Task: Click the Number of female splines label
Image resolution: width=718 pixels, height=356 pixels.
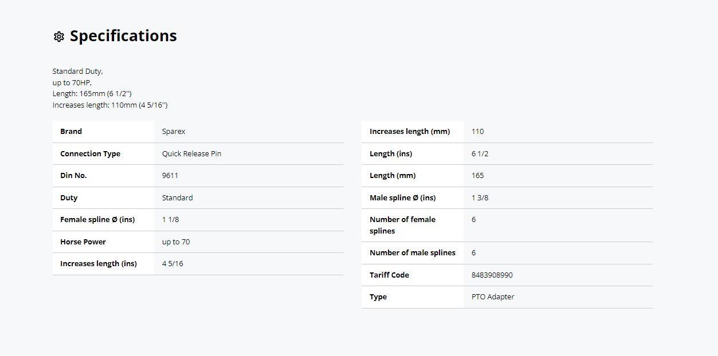Action: point(402,226)
